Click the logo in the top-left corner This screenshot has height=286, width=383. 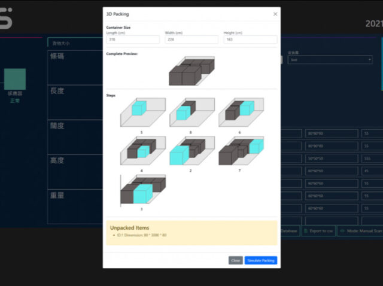coord(6,21)
